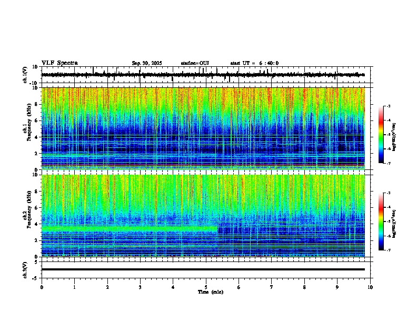417x322 pixels.
Task: Click the "VLF Spectra" title text
Action: pos(59,63)
